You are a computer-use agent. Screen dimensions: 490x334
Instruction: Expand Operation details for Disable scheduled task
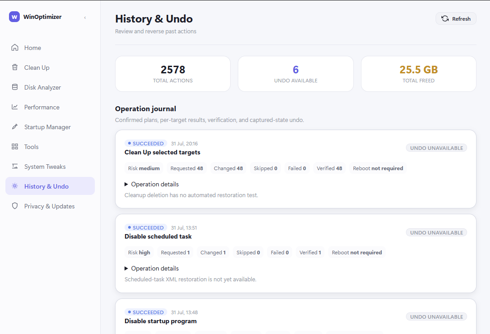151,268
